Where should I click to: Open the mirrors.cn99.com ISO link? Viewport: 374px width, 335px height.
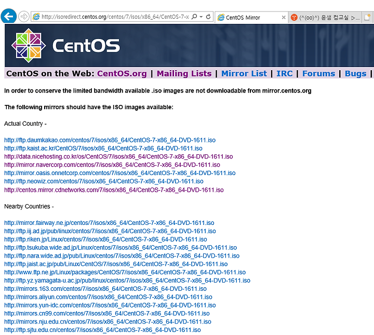coord(107,313)
